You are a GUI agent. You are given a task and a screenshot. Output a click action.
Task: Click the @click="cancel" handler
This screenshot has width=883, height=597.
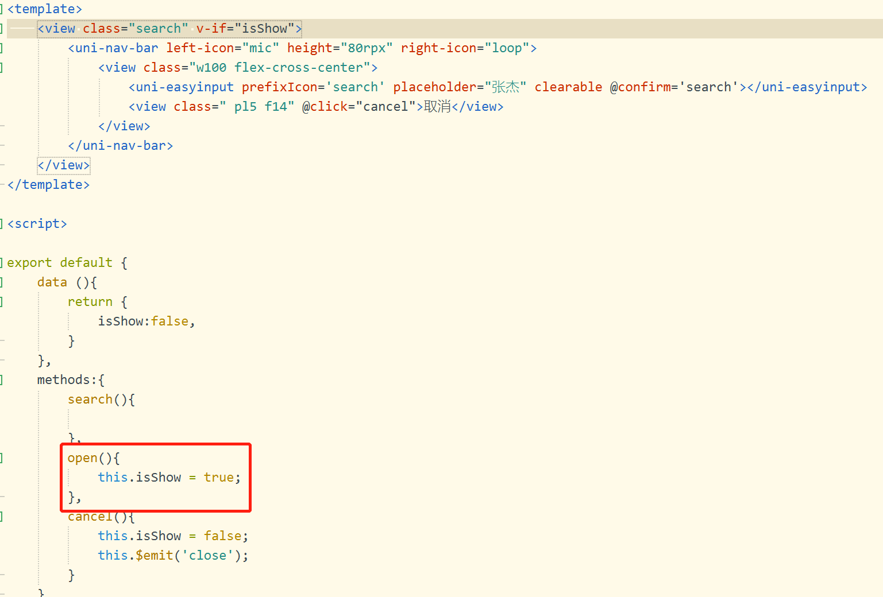click(x=359, y=107)
